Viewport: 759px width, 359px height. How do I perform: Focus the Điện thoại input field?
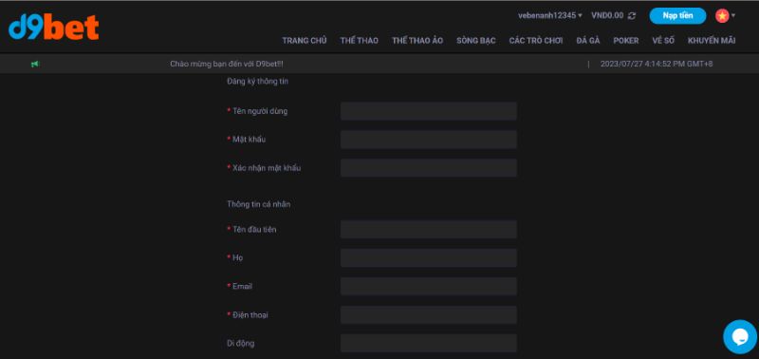(429, 315)
